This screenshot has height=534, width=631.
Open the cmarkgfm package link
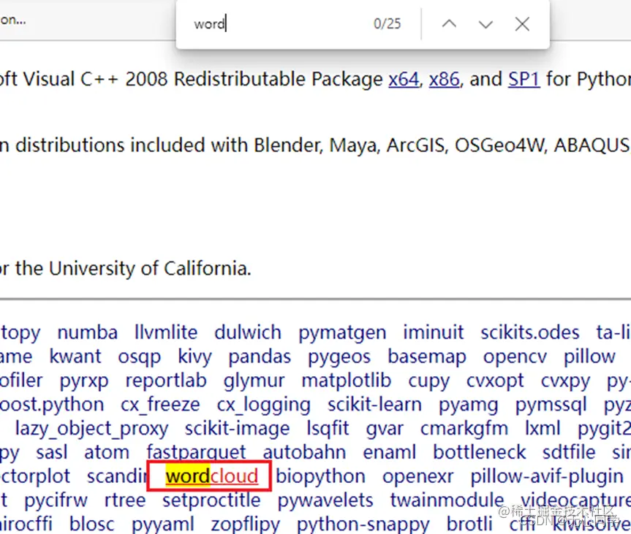(x=464, y=429)
